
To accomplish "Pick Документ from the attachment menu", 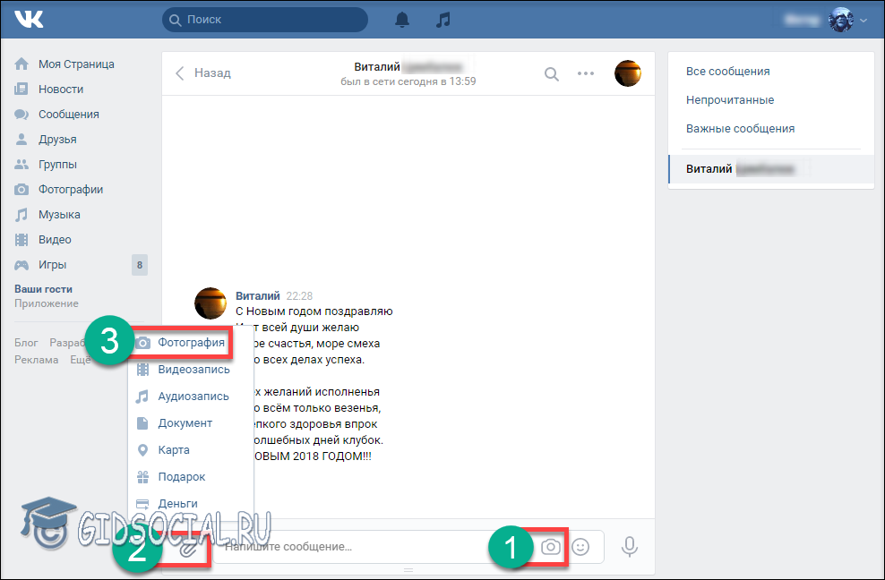I will pyautogui.click(x=185, y=422).
